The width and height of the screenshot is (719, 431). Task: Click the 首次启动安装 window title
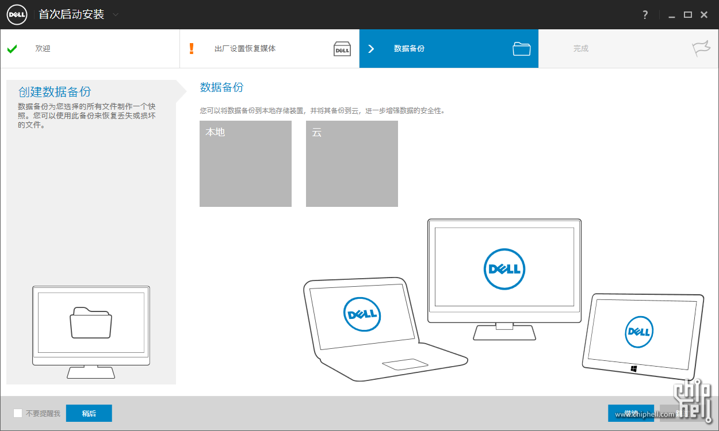71,14
